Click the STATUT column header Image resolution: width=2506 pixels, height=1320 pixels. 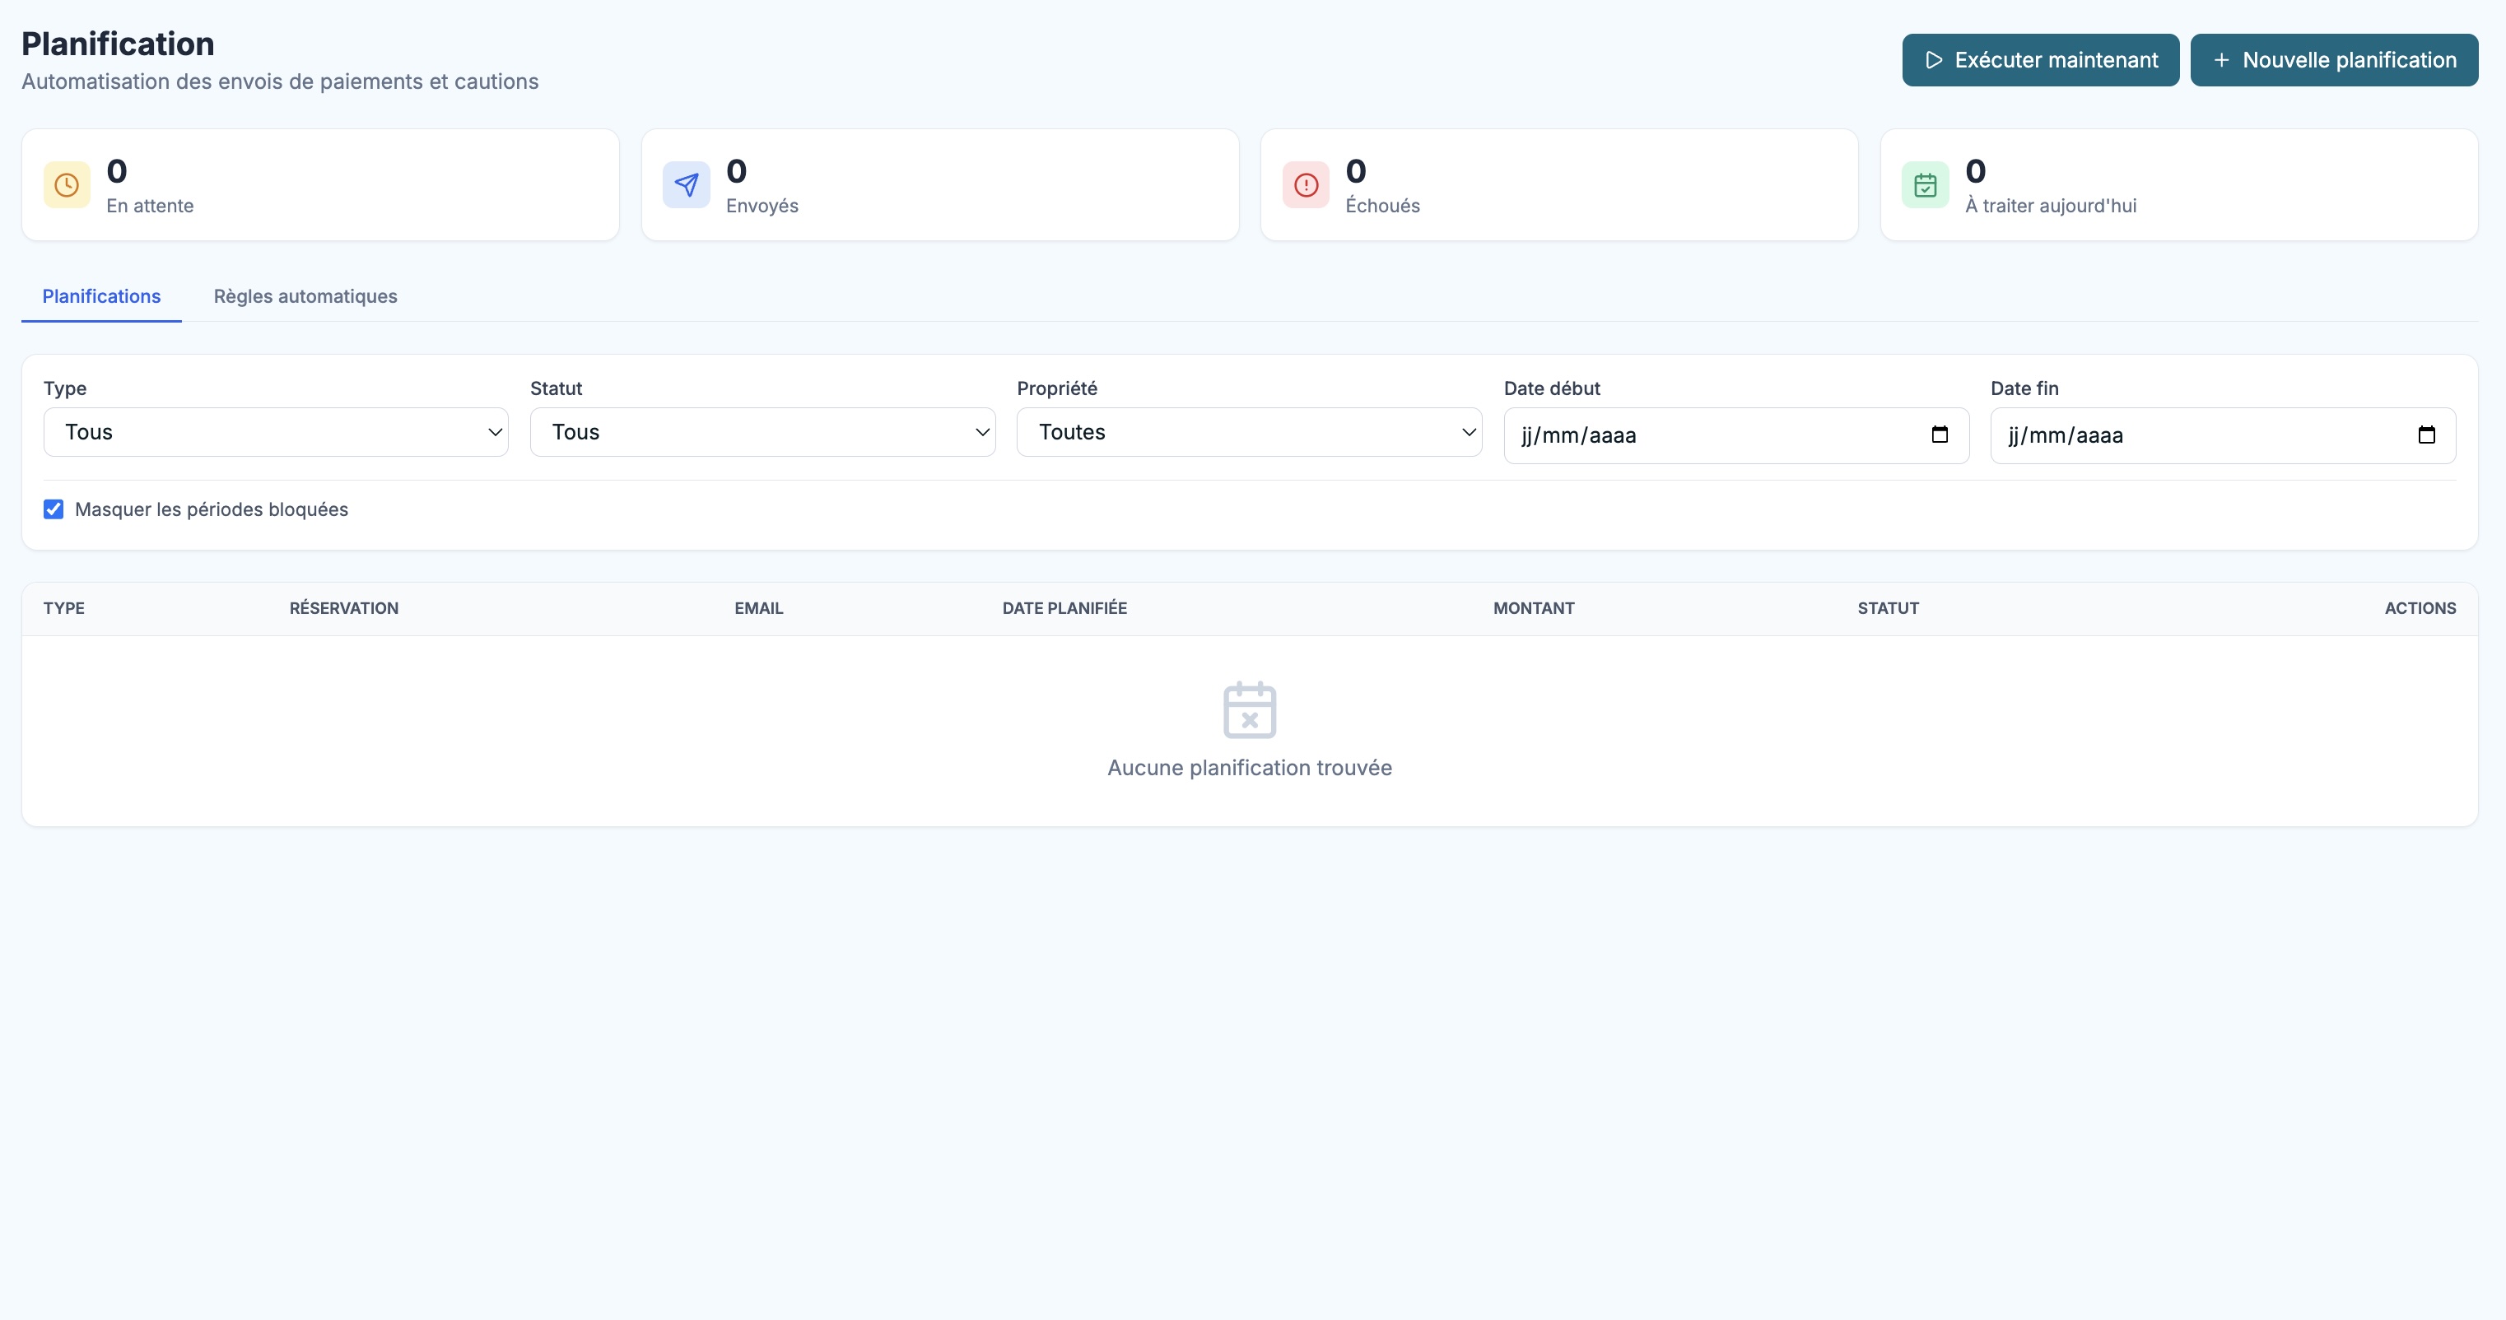pos(1889,608)
